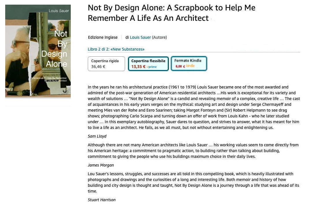Screen dimensions: 311x205
Task: Click the orange kindle logo
Action: 191,66
